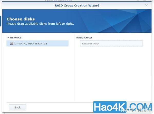Screen dimensions: 154x114
Task: Click the Required HDD drop box
Action: point(111,43)
